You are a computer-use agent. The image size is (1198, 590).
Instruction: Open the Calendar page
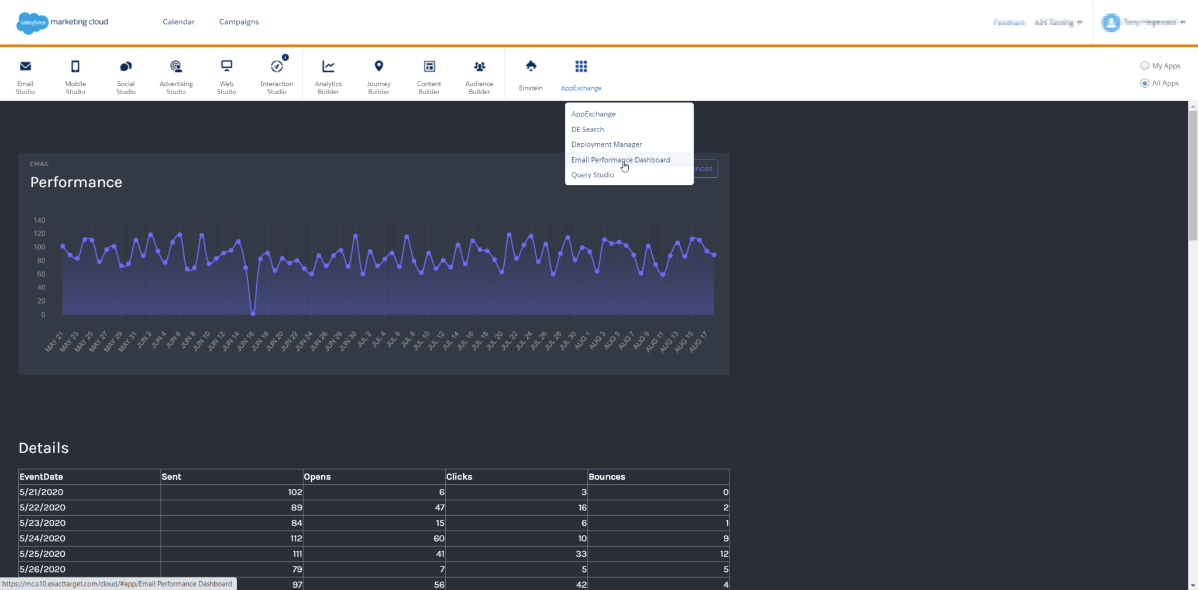pyautogui.click(x=178, y=22)
